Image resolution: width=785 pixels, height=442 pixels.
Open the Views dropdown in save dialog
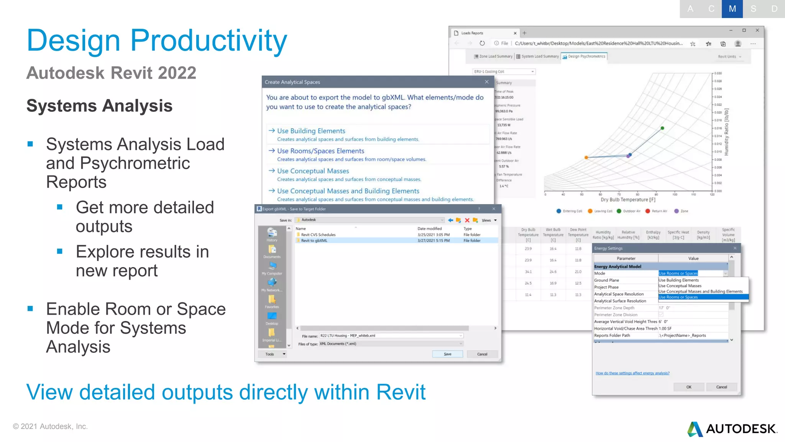(489, 220)
